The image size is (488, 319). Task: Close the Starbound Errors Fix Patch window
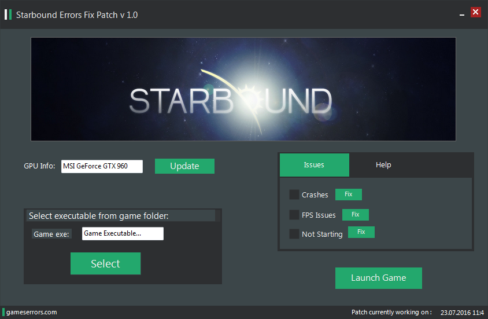click(x=475, y=12)
